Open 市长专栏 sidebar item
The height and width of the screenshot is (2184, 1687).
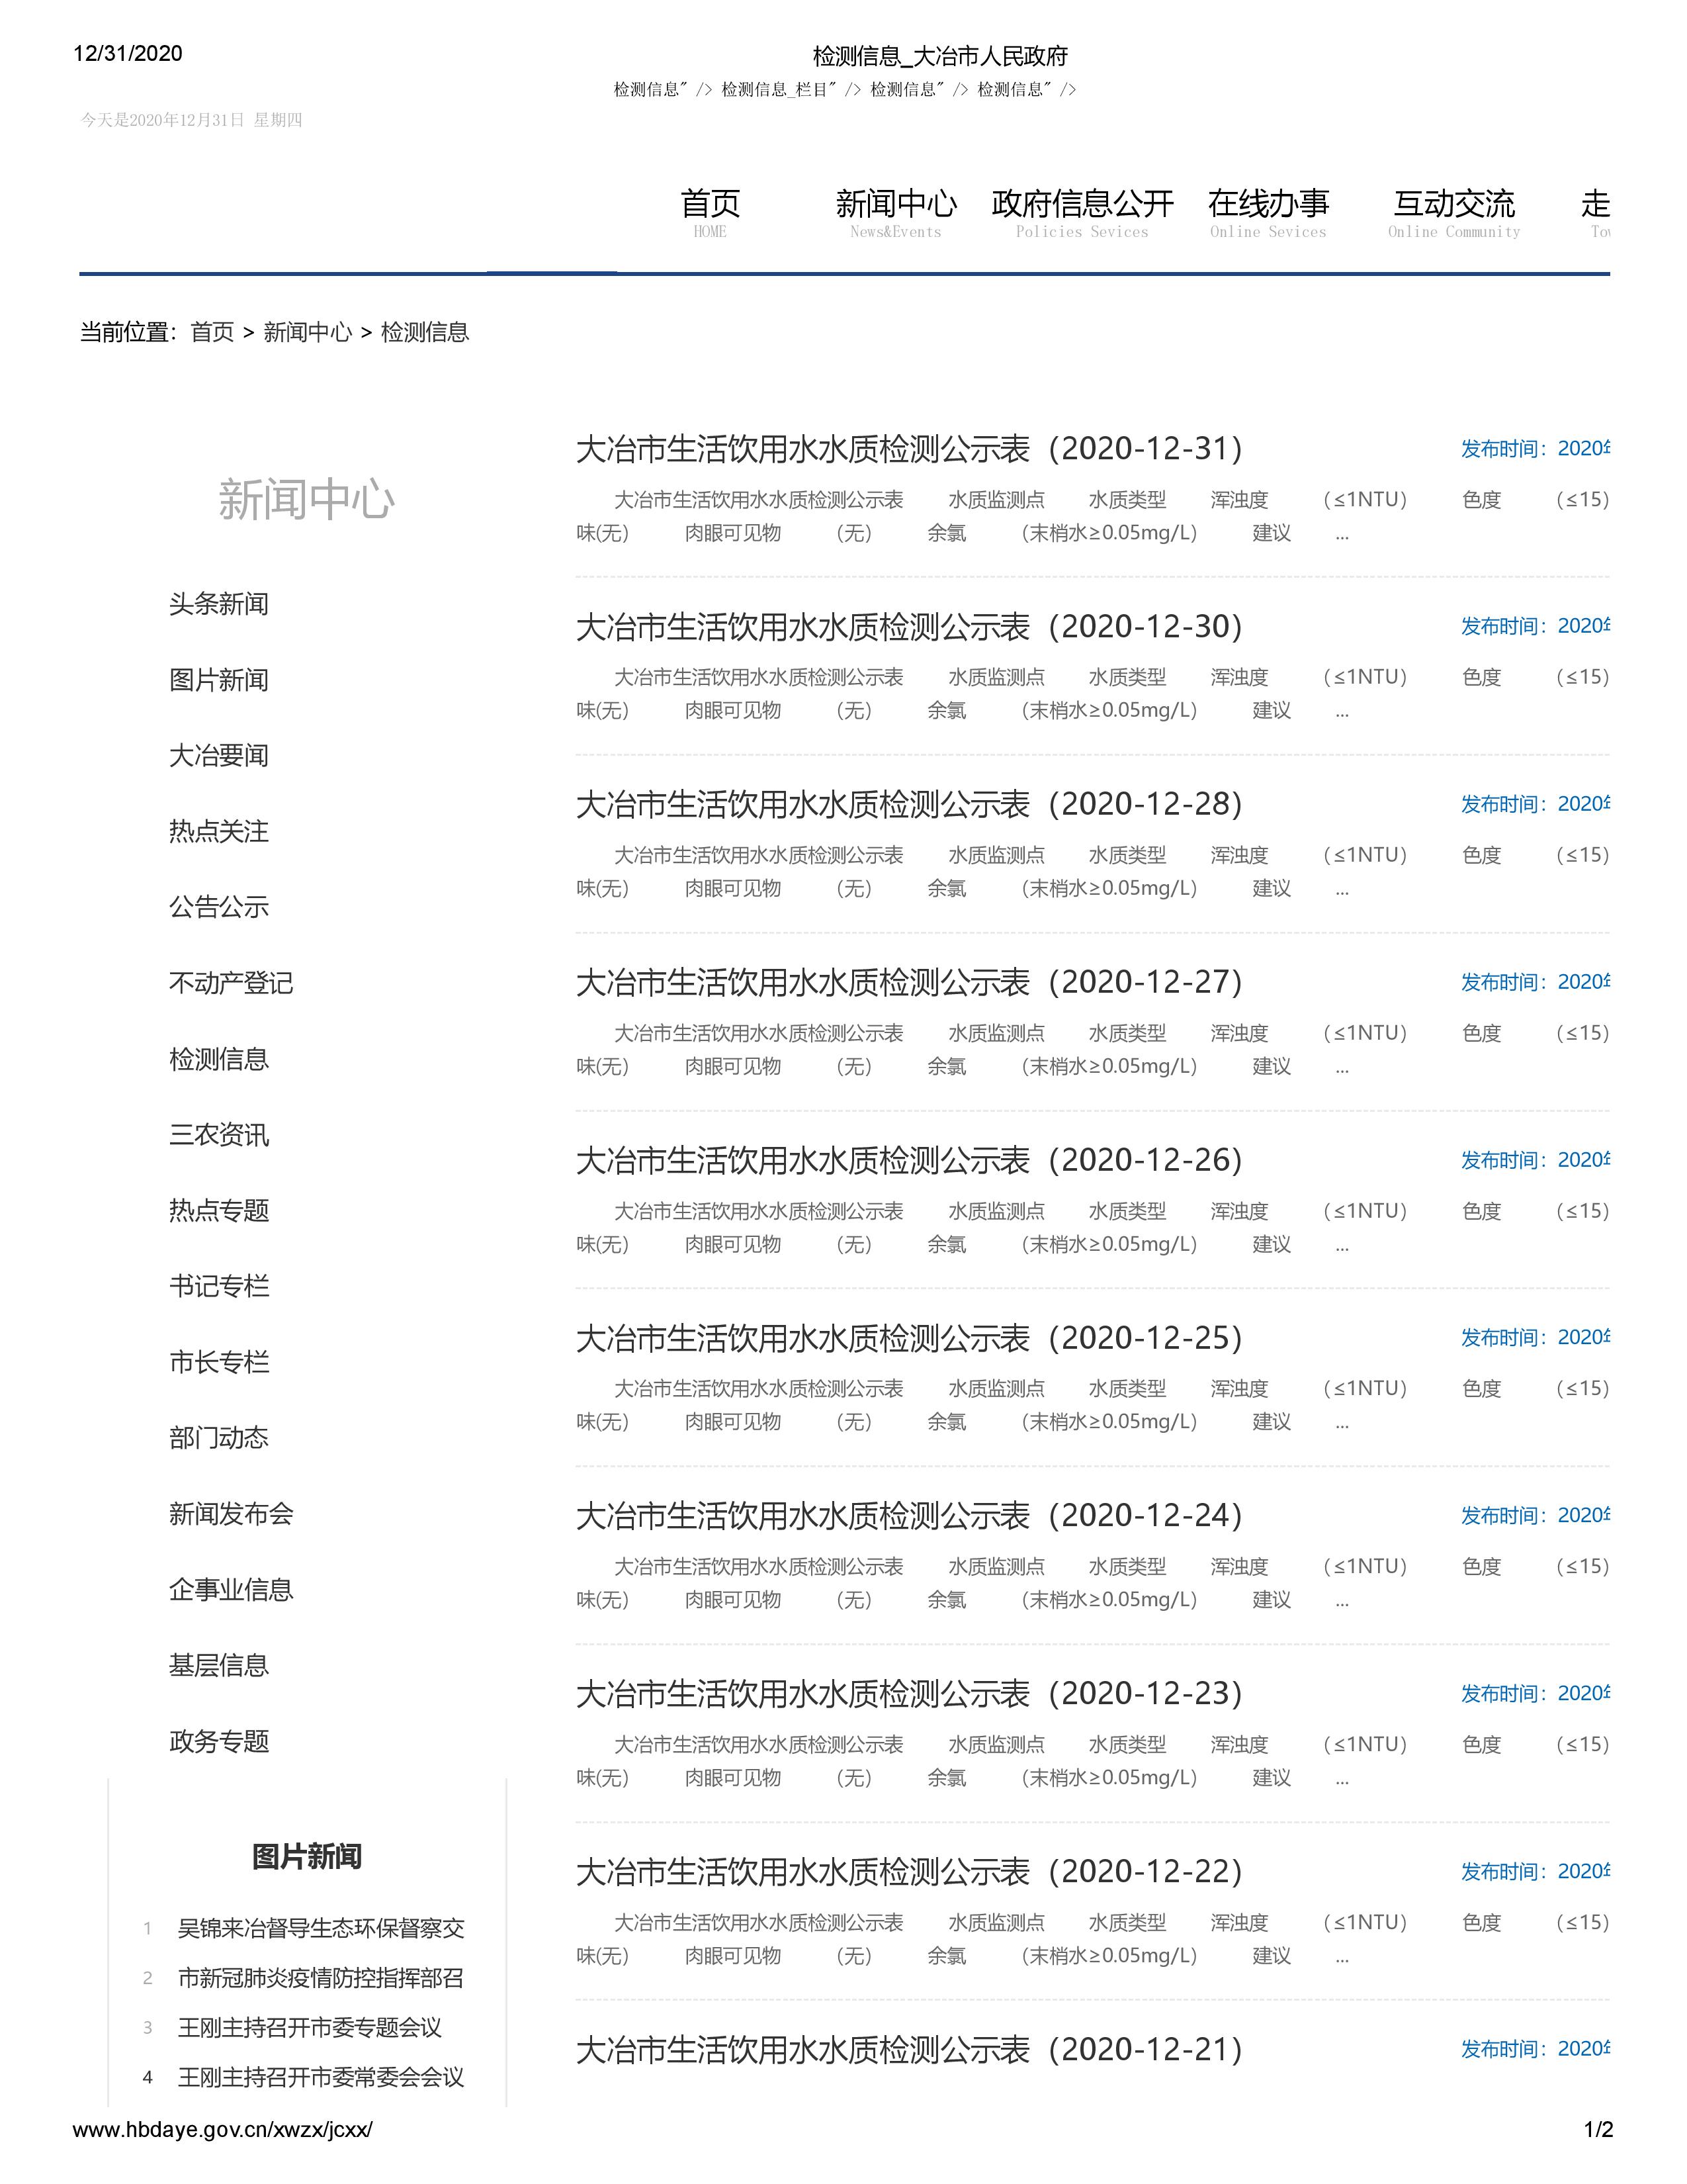pyautogui.click(x=219, y=1362)
